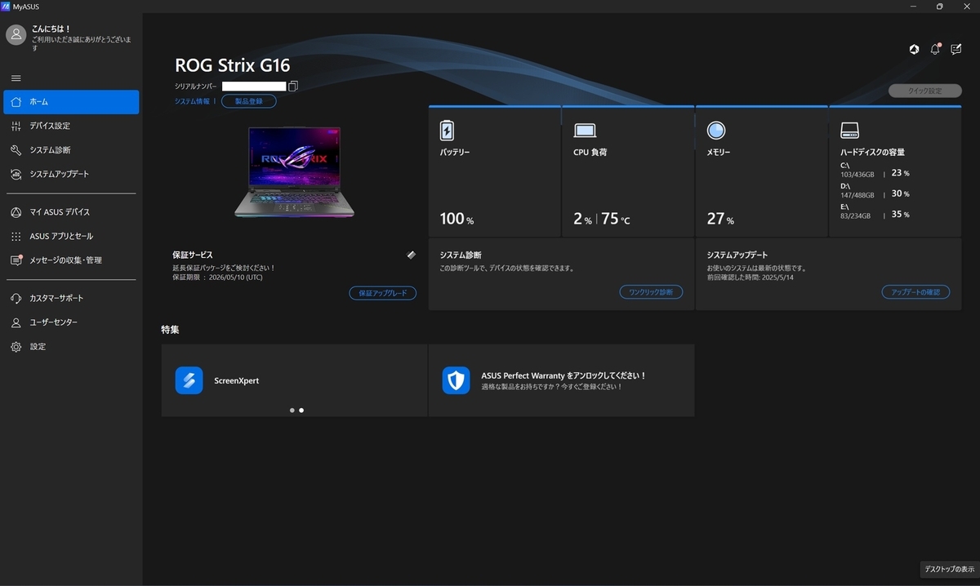This screenshot has height=586, width=980.
Task: Click the warranty tag icon next to 保証サービス
Action: coord(412,255)
